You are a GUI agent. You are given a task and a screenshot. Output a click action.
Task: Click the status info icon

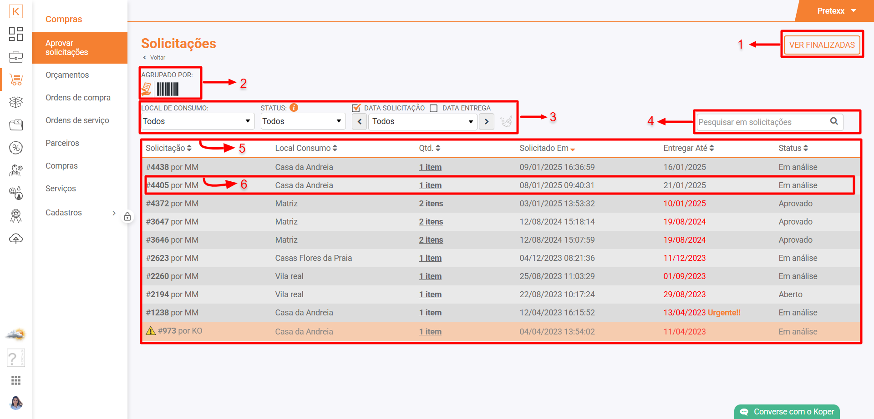click(x=294, y=108)
